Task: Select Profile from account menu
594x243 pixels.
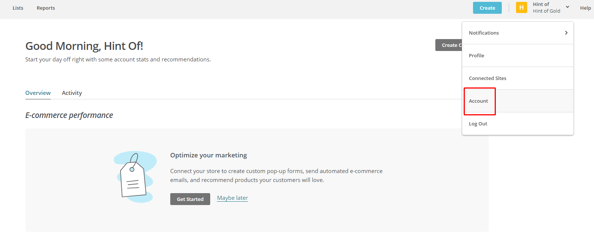Action: tap(518, 55)
